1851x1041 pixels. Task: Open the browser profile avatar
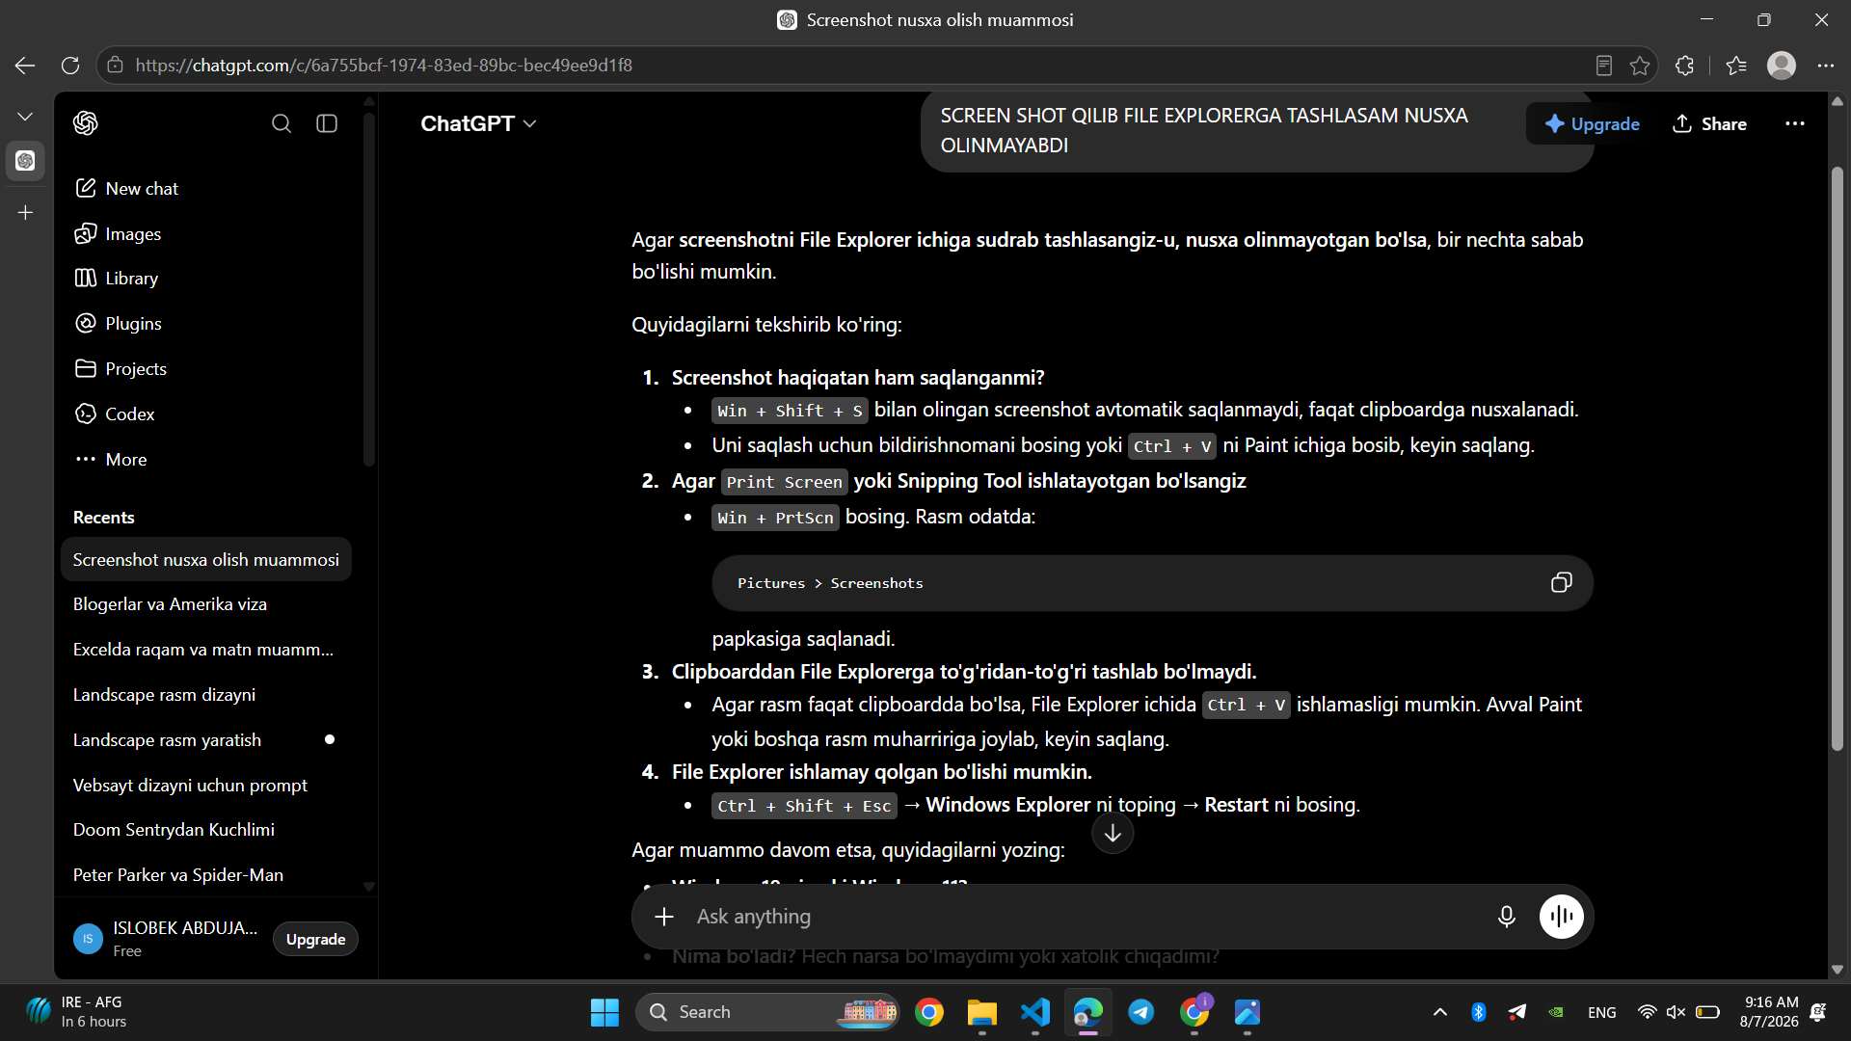pos(1781,66)
